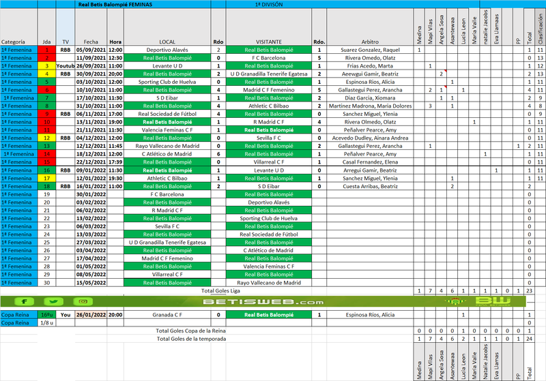Screen dimensions: 546x381
Task: Click the 'Total Goles Liga' label
Action: pos(220,290)
